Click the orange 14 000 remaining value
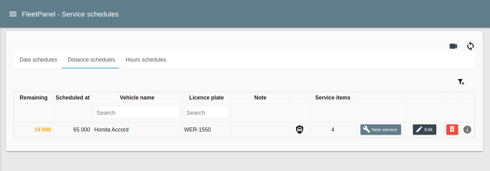 [x=42, y=130]
